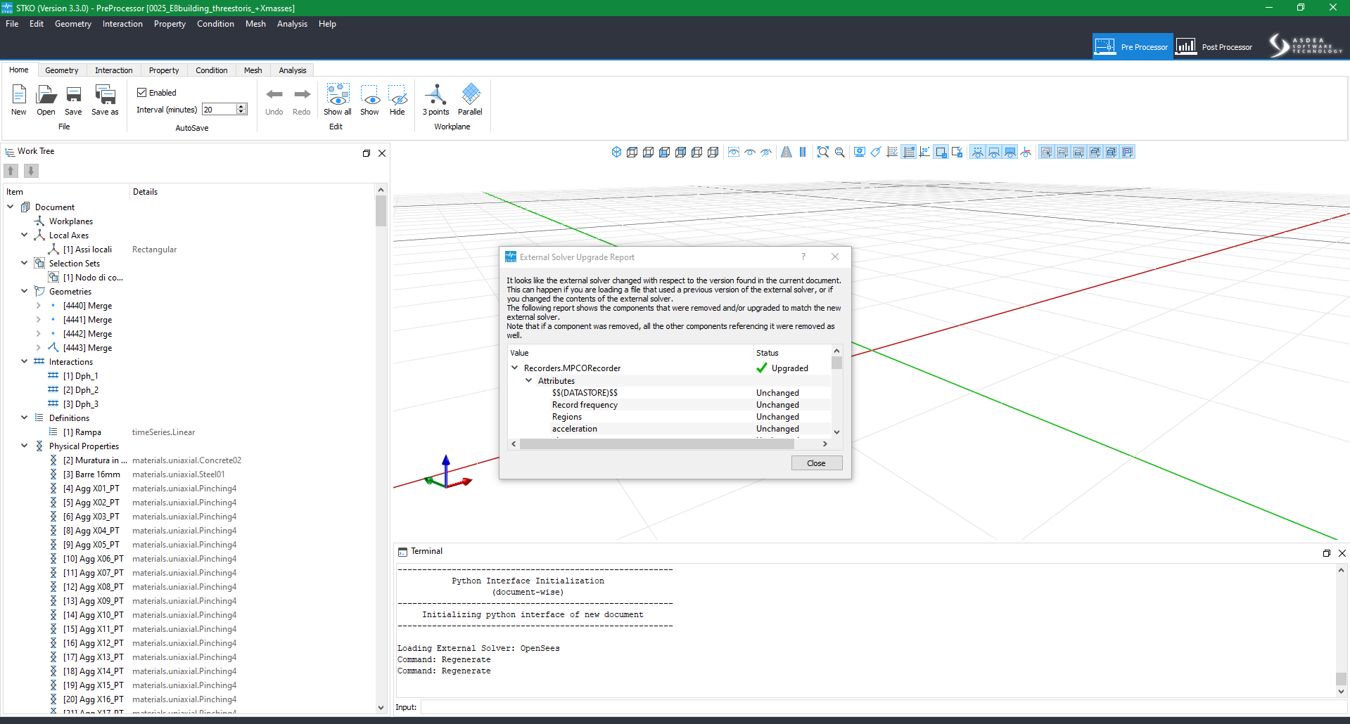Switch to the Mesh ribbon tab
1350x724 pixels.
tap(253, 70)
